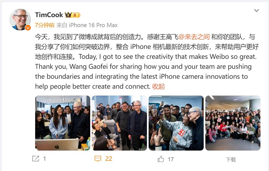Open second photo of office walk
The width and height of the screenshot is (269, 171).
[x=119, y=123]
